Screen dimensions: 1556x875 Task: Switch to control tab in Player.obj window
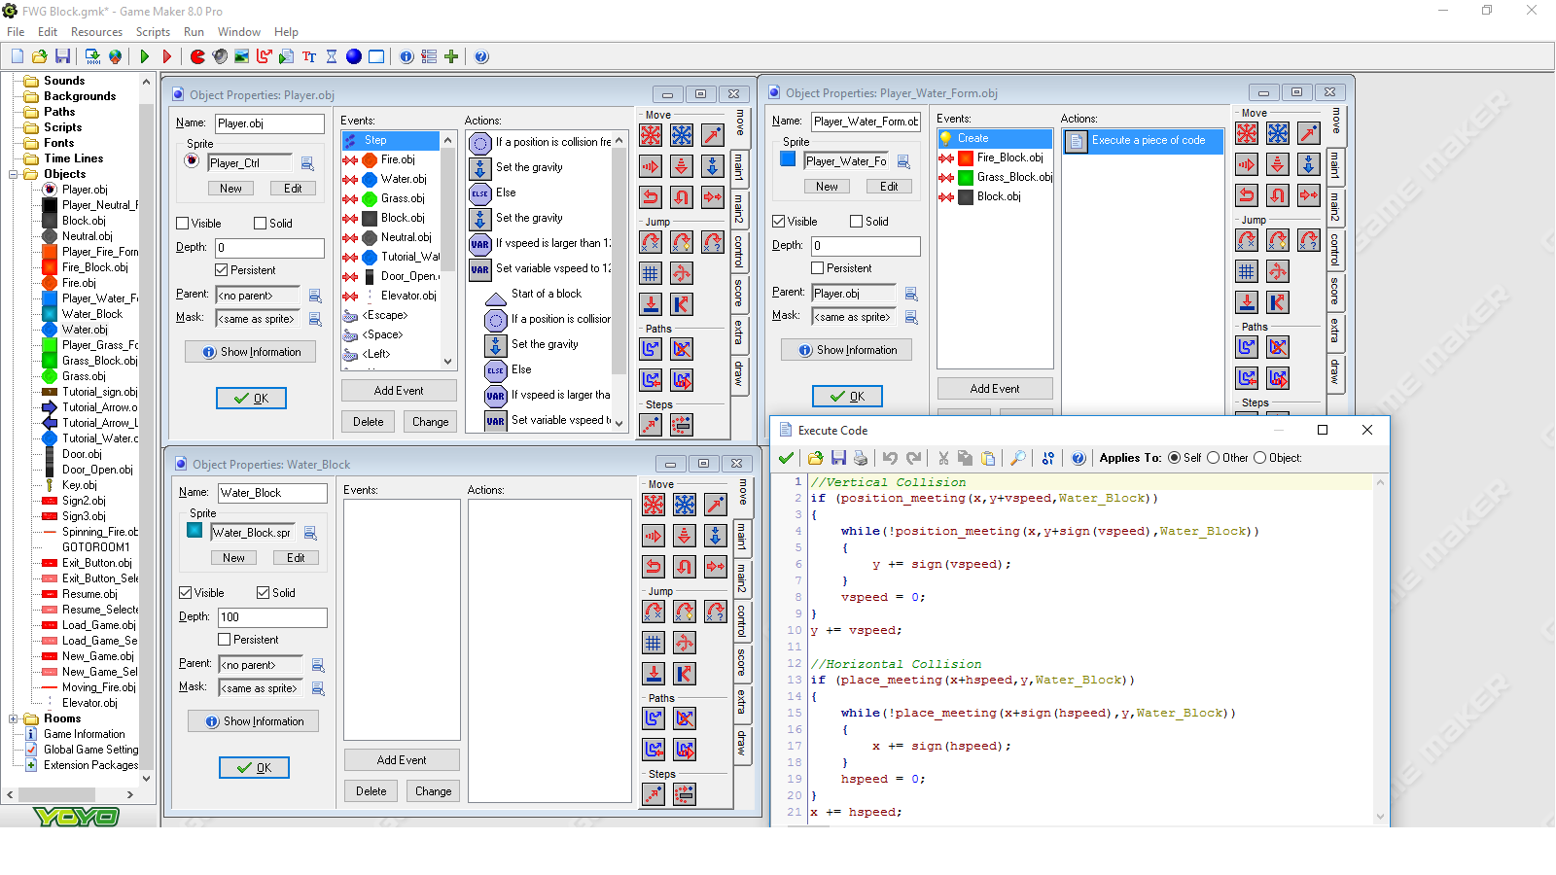point(739,251)
